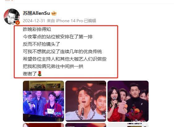Click text line 把我和我俩兄弟往中间拱一拱
Image resolution: width=174 pixels, height=127 pixels.
point(53,66)
